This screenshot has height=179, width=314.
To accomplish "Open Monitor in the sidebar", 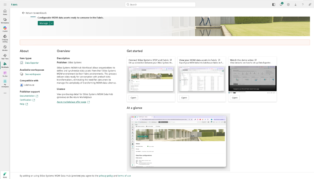I will tap(5, 48).
